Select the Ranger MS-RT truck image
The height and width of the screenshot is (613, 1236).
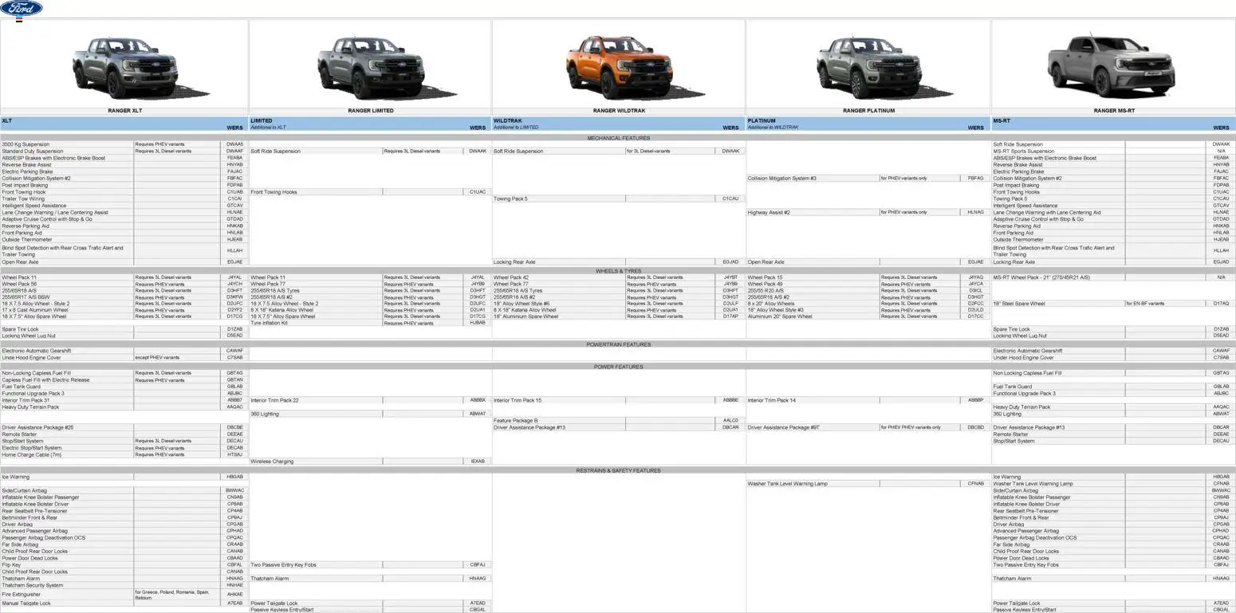pyautogui.click(x=1113, y=67)
